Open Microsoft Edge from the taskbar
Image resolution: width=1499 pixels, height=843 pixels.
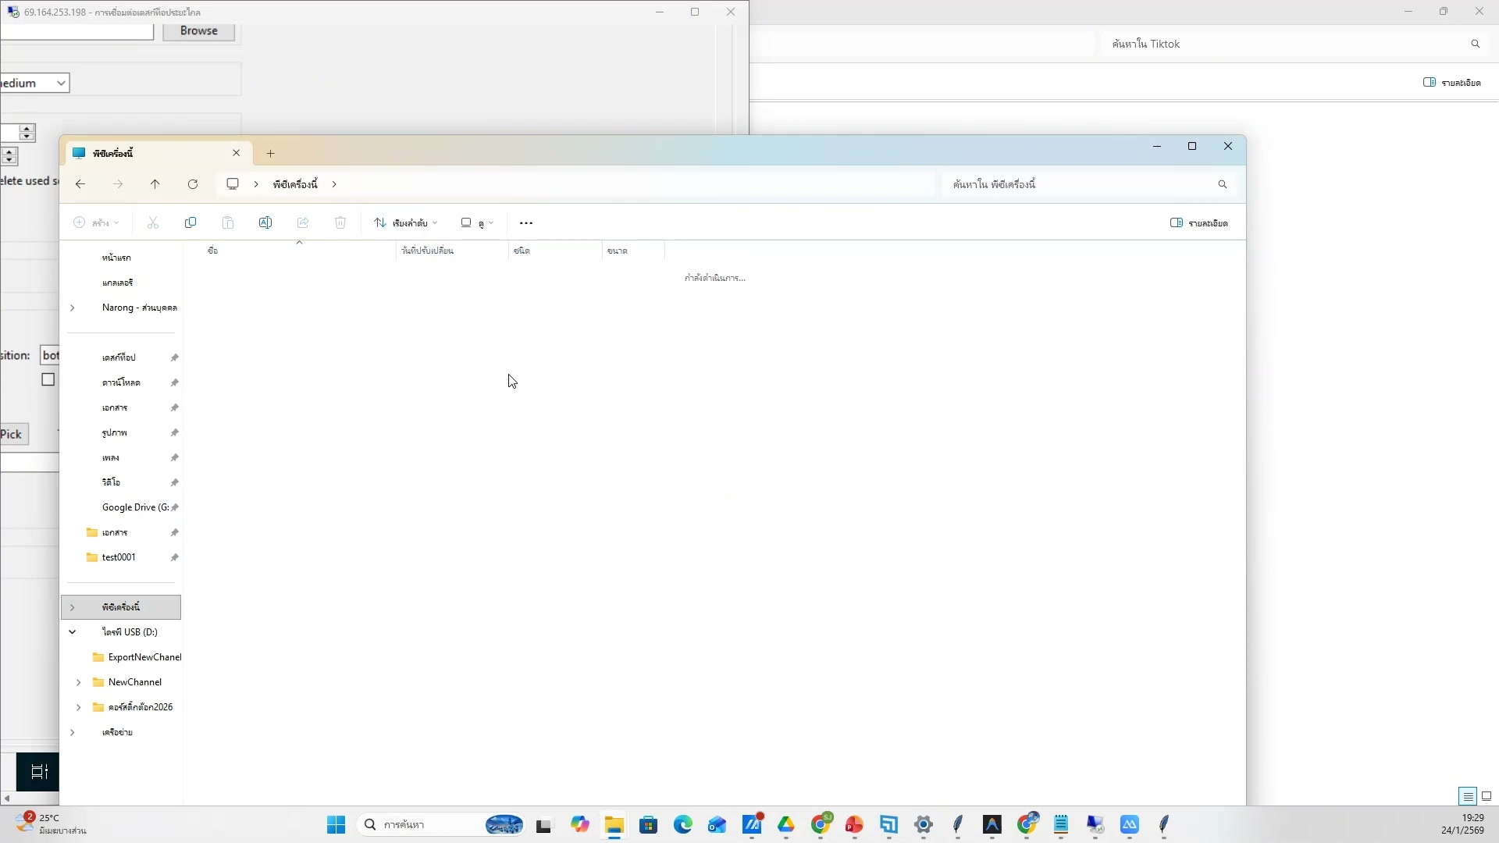pos(683,825)
